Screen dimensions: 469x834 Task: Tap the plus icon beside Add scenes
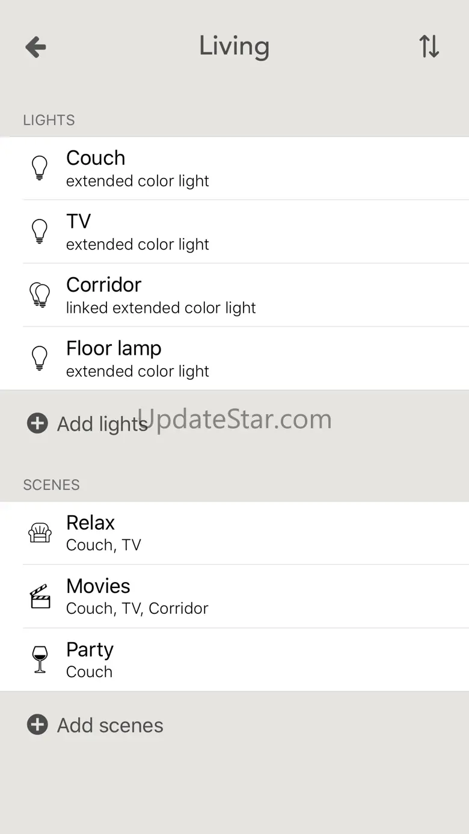[37, 725]
